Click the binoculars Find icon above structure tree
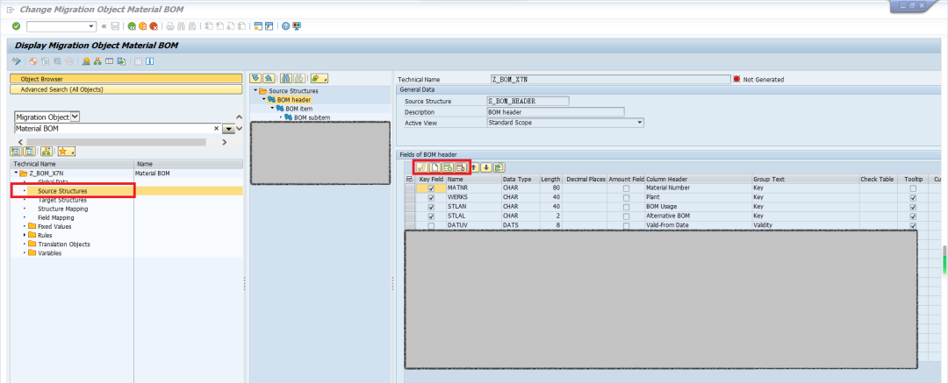This screenshot has width=948, height=383. [x=286, y=79]
